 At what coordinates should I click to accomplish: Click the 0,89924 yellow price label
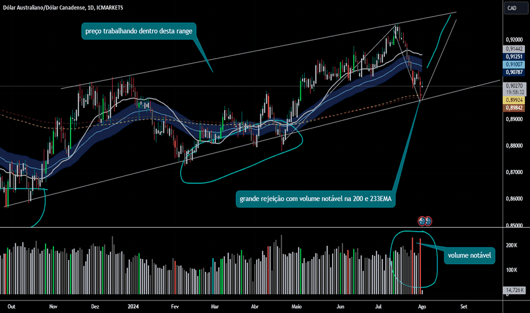514,100
